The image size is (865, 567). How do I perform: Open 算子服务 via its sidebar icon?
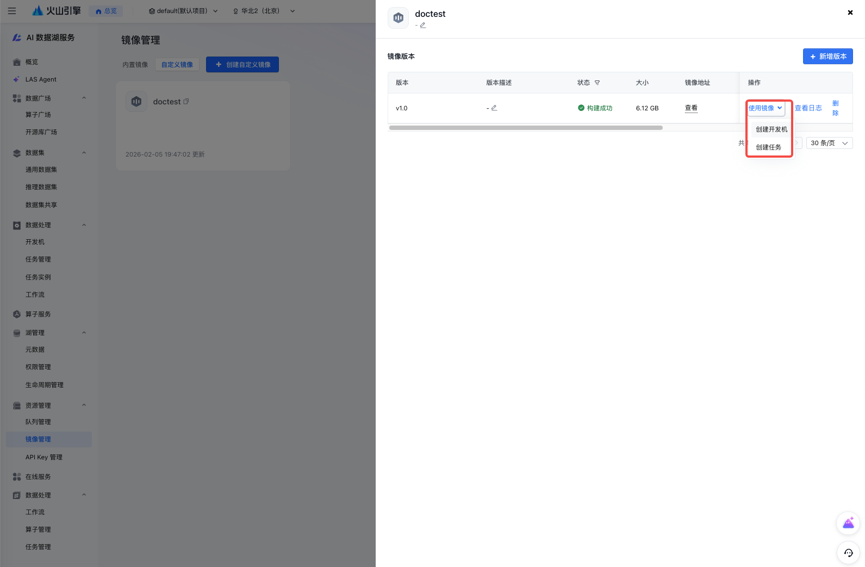click(17, 314)
